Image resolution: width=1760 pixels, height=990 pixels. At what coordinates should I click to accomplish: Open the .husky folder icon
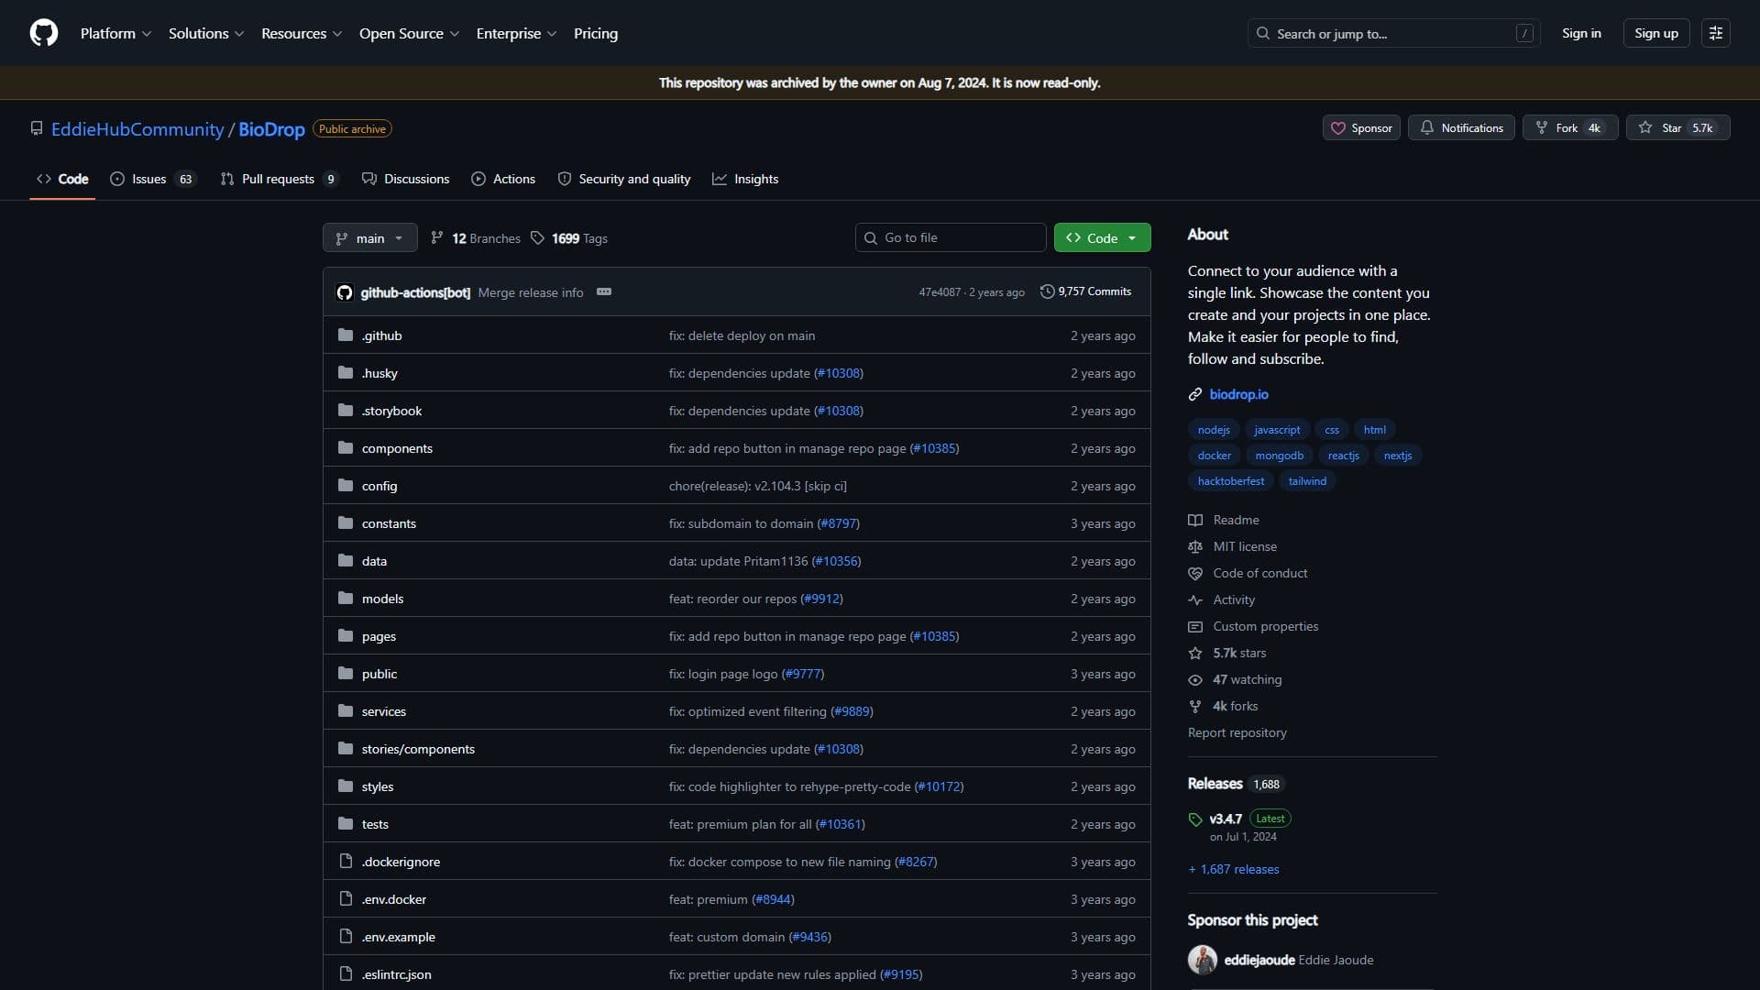click(x=346, y=372)
